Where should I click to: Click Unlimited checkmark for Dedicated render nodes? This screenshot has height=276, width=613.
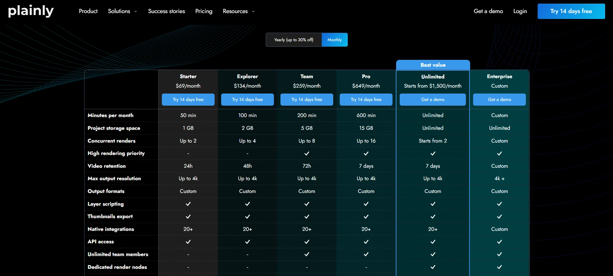[x=433, y=267]
